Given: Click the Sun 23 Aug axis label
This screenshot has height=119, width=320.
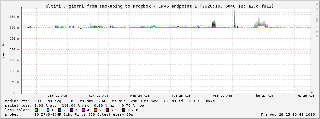Looking at the screenshot, I should coord(99,96).
